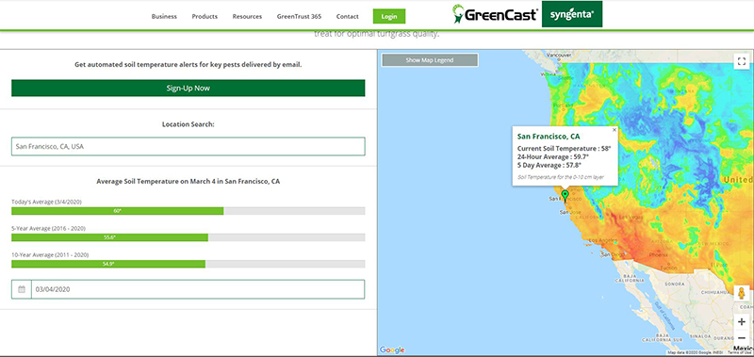
Task: Click the green San Francisco map marker
Action: coord(565,195)
